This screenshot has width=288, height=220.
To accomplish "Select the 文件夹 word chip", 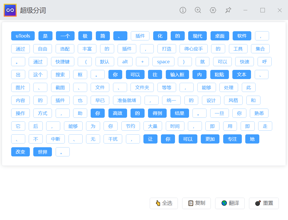I will [142, 88].
